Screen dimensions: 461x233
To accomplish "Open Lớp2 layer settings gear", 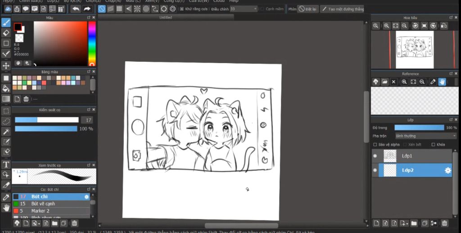I will point(448,170).
